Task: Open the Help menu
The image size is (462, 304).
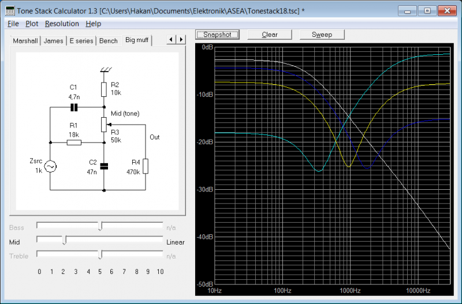Action: (93, 24)
